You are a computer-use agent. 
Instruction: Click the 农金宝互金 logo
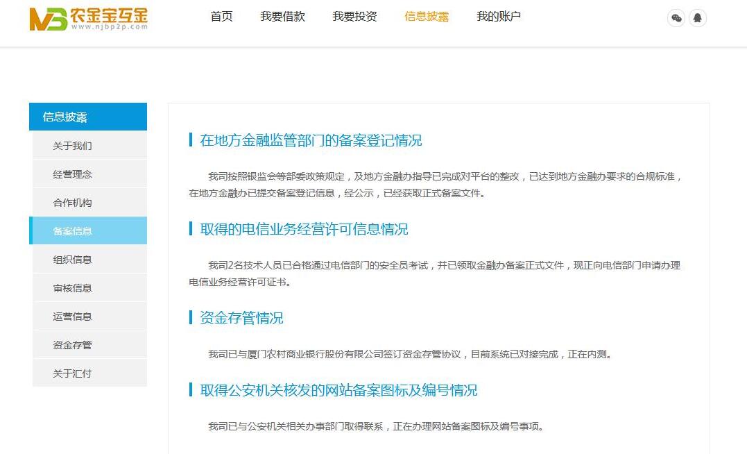point(89,19)
